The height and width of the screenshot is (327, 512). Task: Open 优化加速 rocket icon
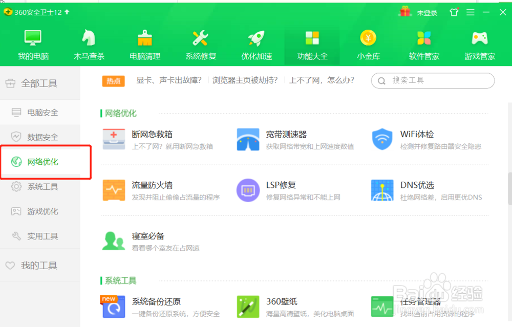pos(257,38)
